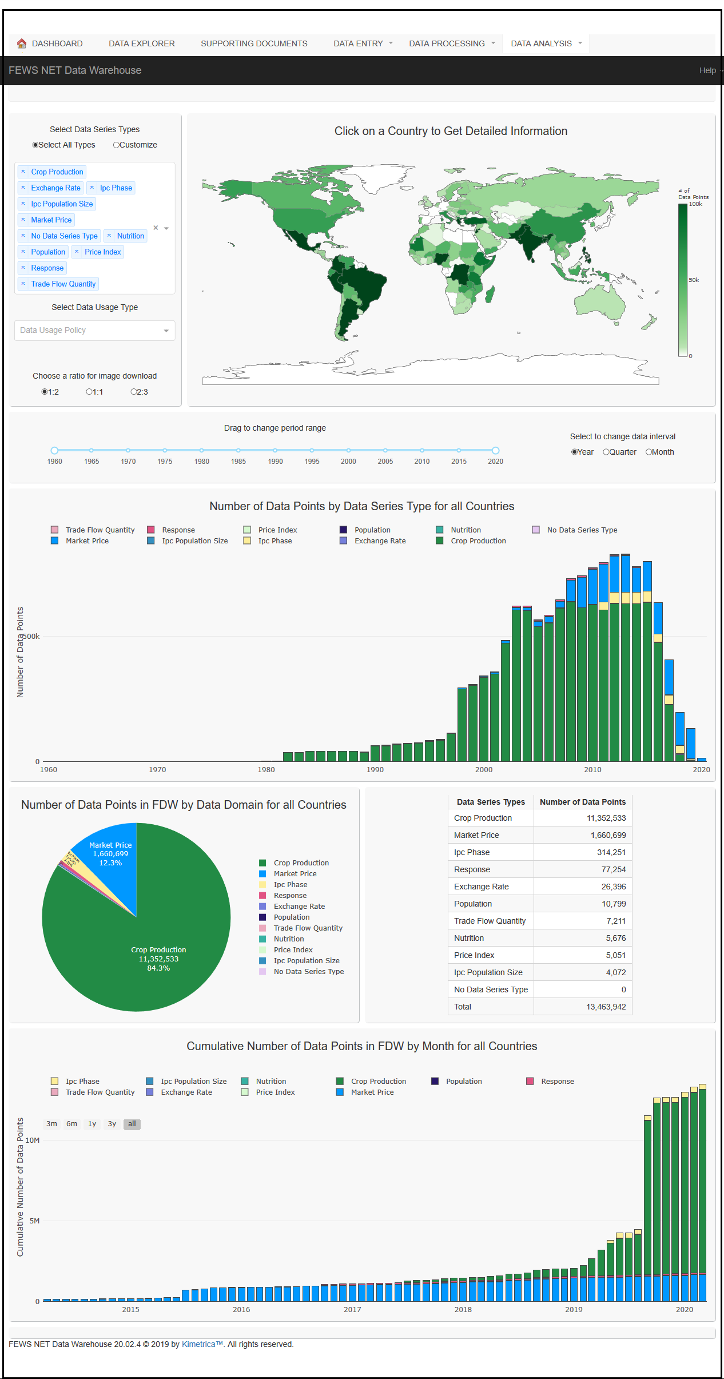Remove the Crop Production tag
The width and height of the screenshot is (724, 1379).
(x=23, y=172)
